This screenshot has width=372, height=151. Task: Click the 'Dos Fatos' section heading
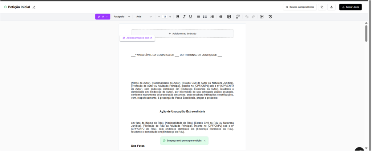(138, 146)
